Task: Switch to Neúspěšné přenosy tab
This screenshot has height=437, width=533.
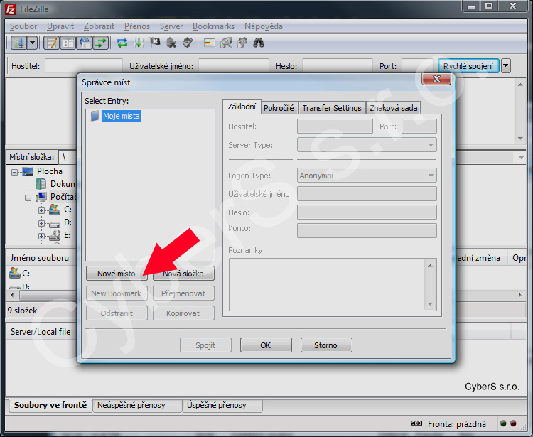Action: click(137, 406)
